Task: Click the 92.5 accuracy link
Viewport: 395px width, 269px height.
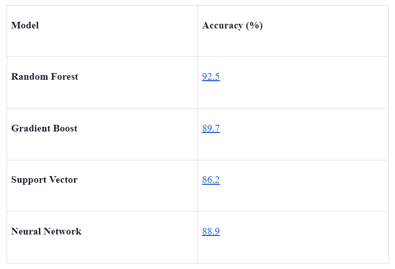Action: [211, 77]
